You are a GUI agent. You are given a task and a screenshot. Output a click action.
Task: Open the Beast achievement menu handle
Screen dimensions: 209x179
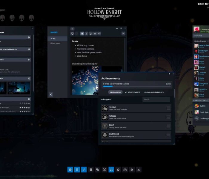tap(168, 126)
